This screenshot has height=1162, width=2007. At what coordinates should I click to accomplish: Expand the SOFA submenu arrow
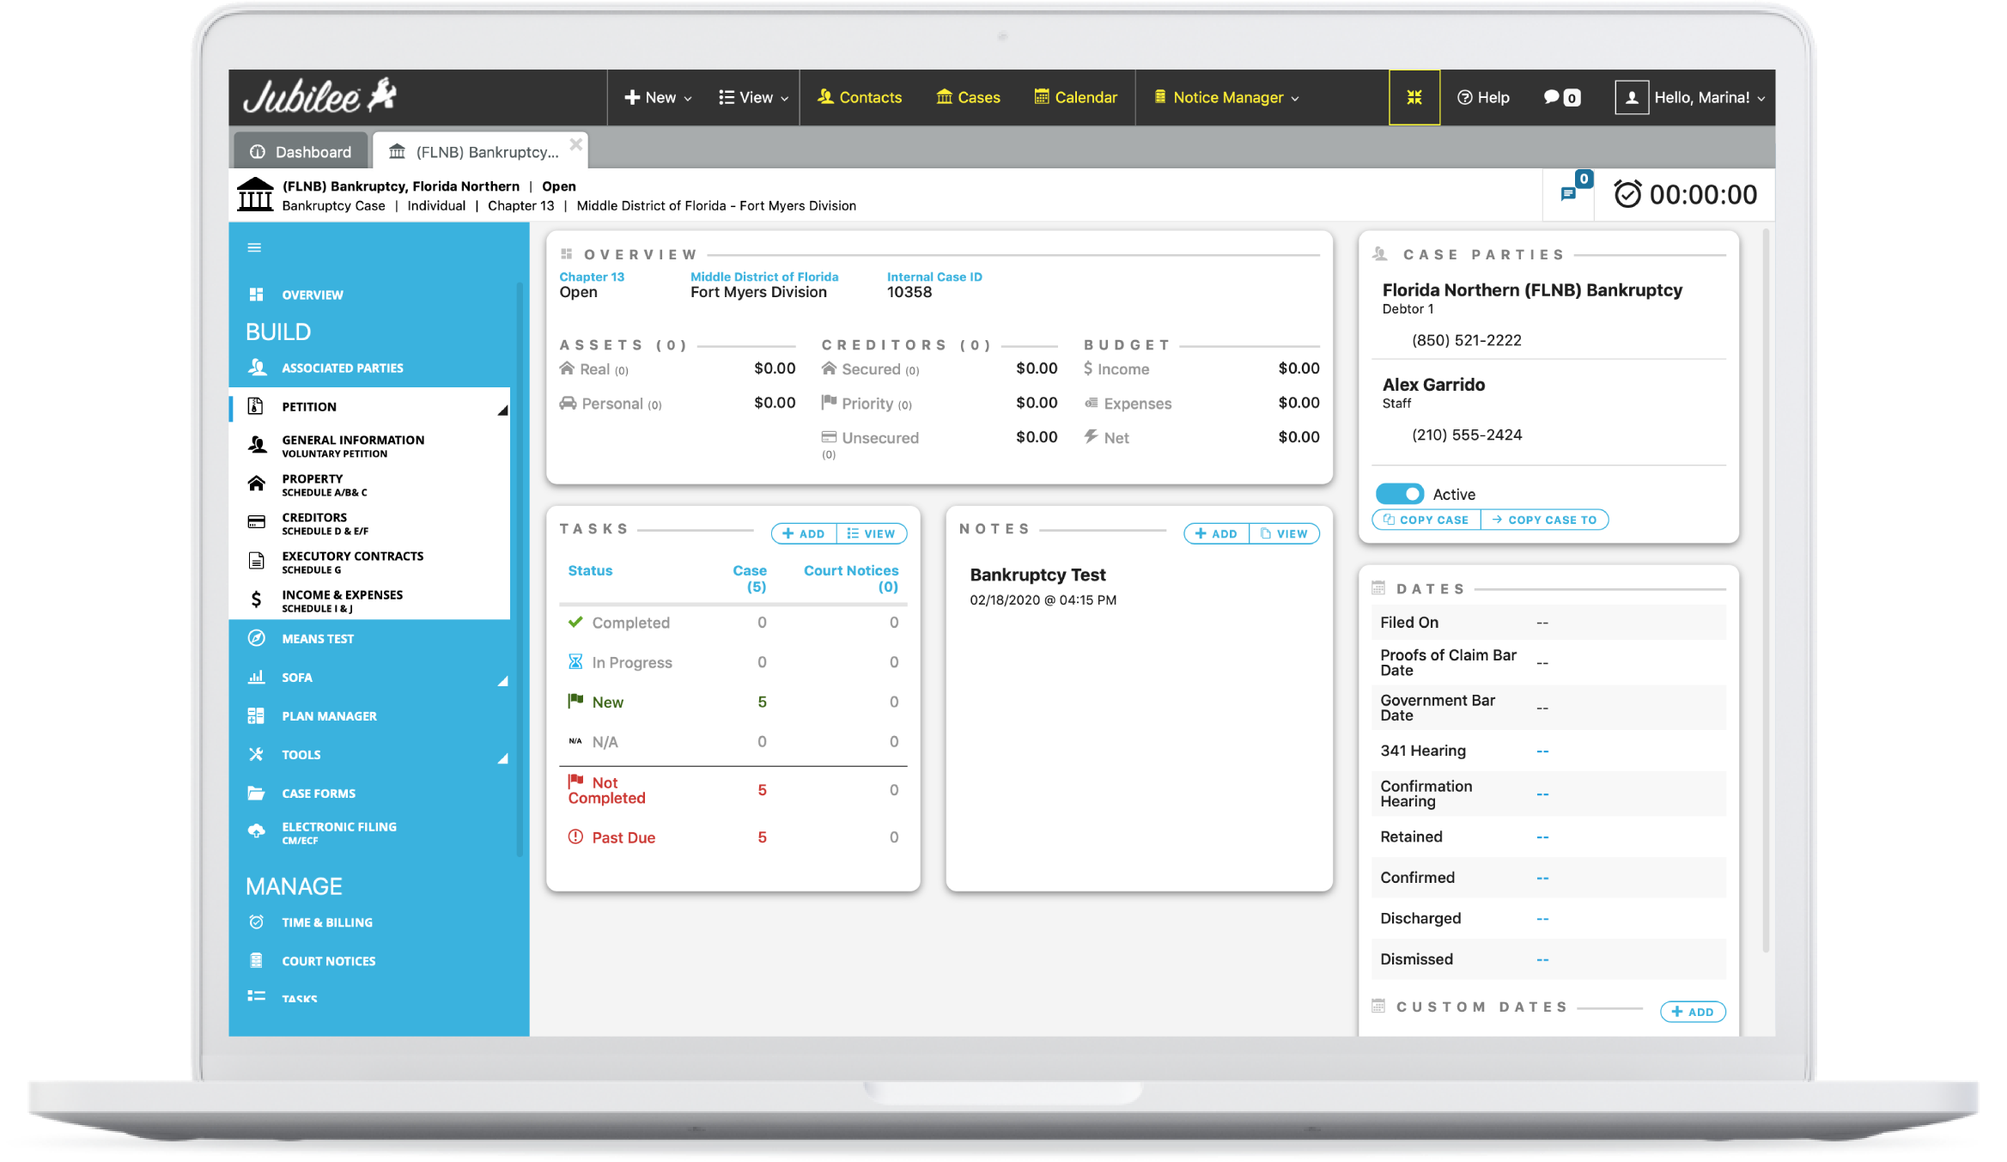click(x=503, y=681)
